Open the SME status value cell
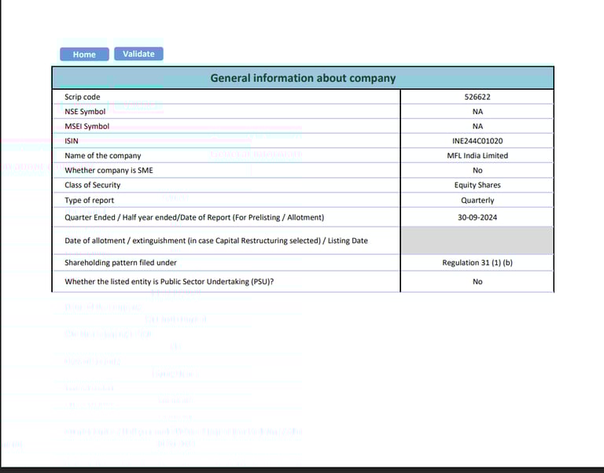The width and height of the screenshot is (604, 473). (x=477, y=170)
